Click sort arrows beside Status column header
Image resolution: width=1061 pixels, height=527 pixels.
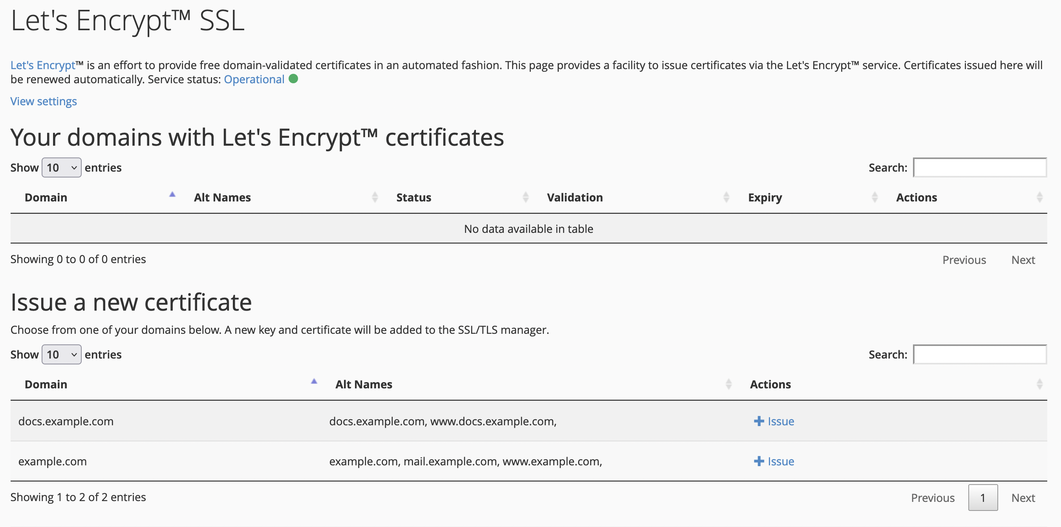tap(525, 198)
